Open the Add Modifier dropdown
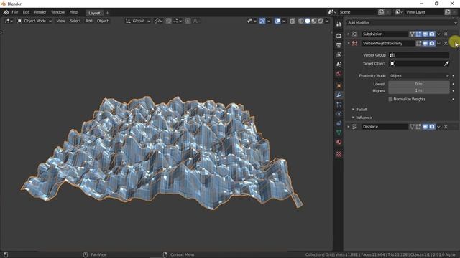This screenshot has width=460, height=258. pos(402,22)
